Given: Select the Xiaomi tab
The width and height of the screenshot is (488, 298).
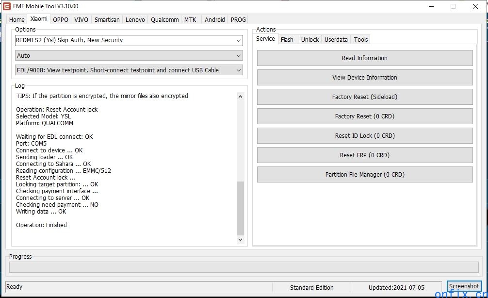Looking at the screenshot, I should pos(39,19).
